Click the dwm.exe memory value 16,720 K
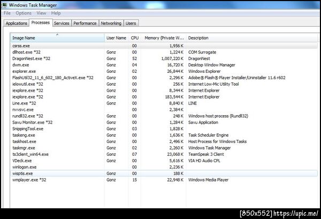 click(175, 65)
